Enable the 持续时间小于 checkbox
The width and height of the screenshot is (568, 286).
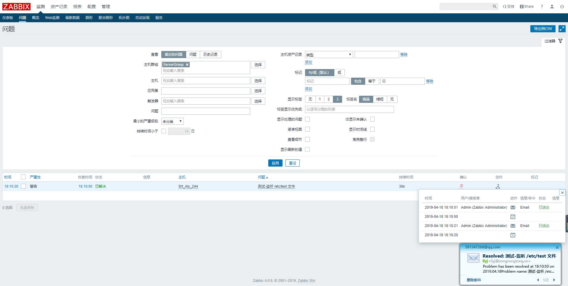pyautogui.click(x=164, y=131)
